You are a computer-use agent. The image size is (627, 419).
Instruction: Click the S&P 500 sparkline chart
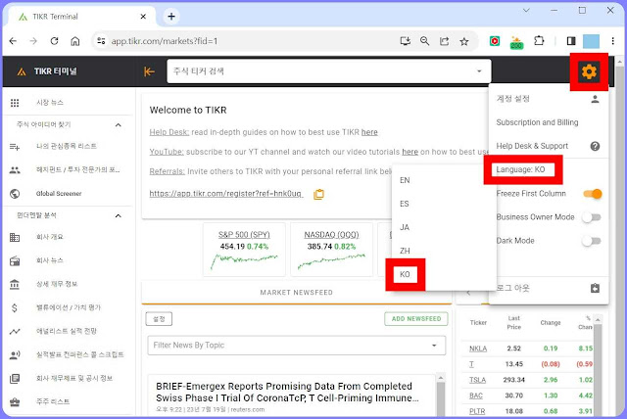[244, 261]
